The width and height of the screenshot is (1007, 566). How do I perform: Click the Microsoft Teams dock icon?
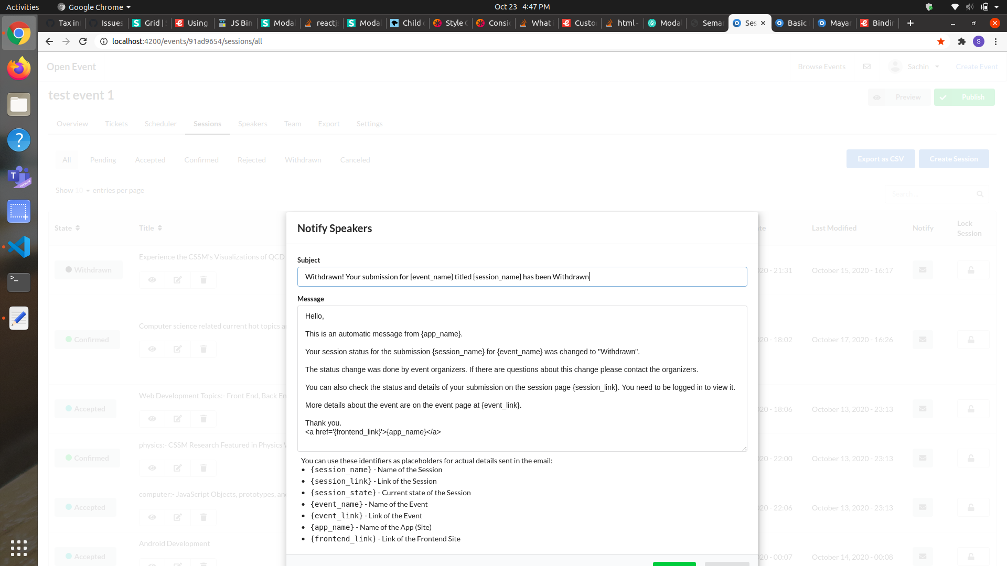pos(19,177)
